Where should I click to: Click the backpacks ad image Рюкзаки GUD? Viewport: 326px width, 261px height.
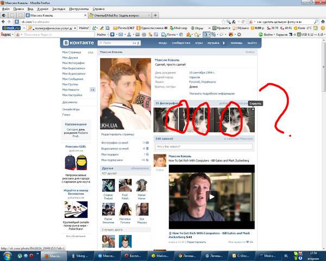pyautogui.click(x=76, y=163)
